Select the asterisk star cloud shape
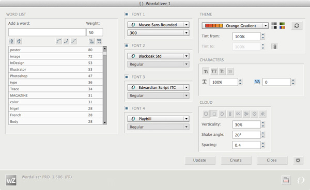The image size is (310, 190). point(262,114)
